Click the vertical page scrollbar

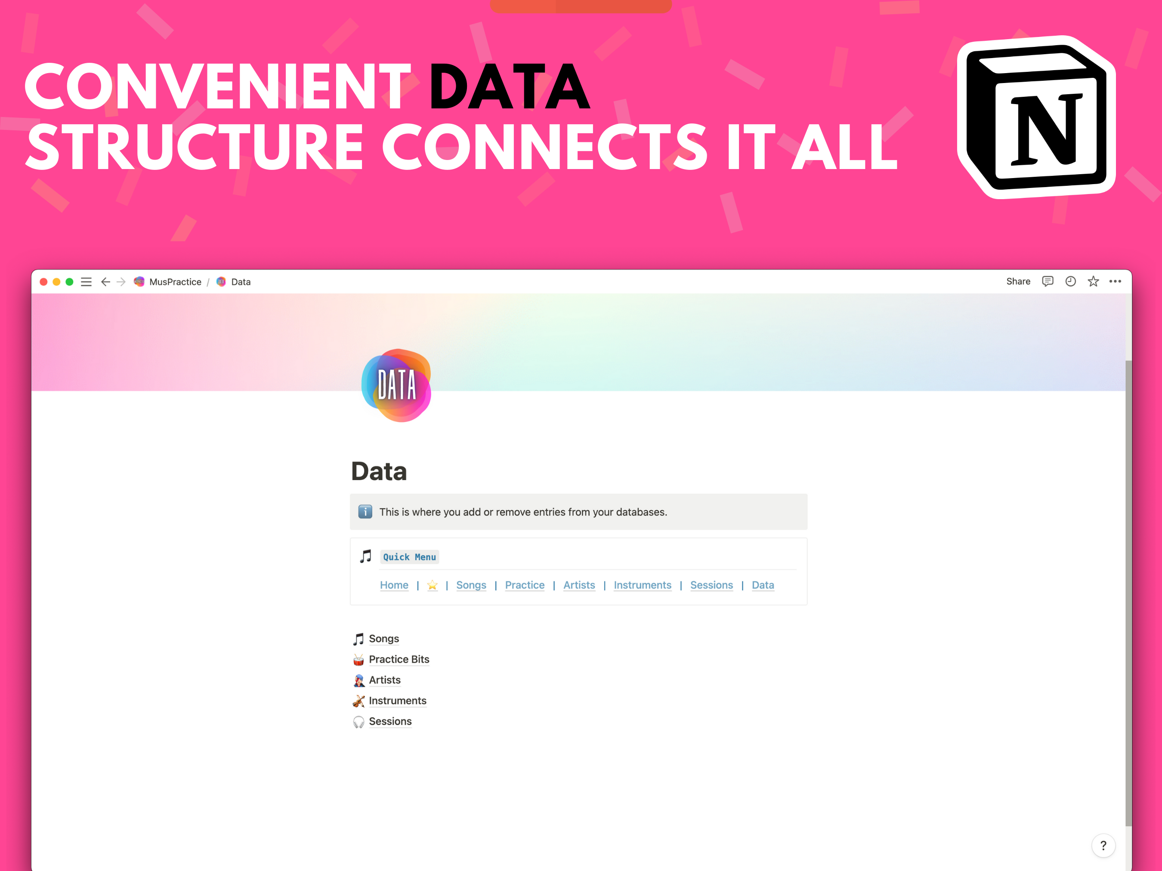tap(1128, 593)
